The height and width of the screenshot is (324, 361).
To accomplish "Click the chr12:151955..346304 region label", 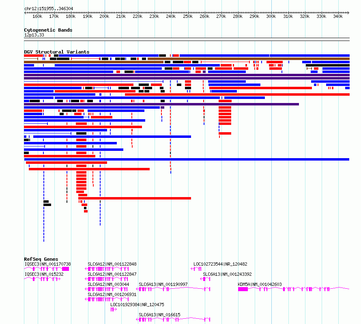I will pyautogui.click(x=49, y=9).
